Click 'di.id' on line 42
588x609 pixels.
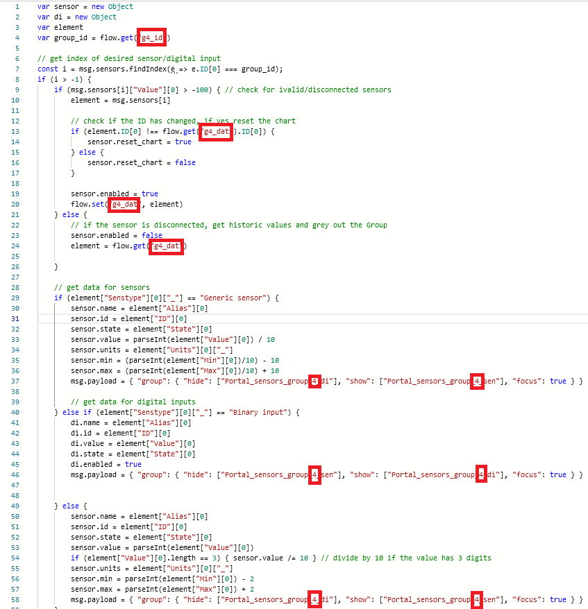coord(81,433)
